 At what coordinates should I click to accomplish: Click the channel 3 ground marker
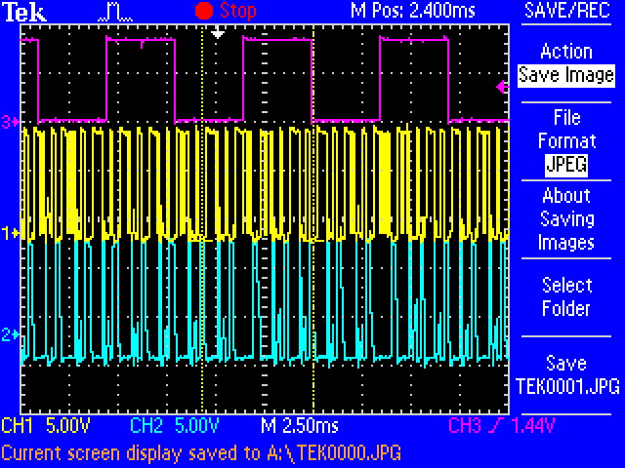pos(10,122)
